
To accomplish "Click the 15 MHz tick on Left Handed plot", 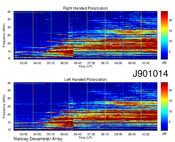I will pos(9,123).
